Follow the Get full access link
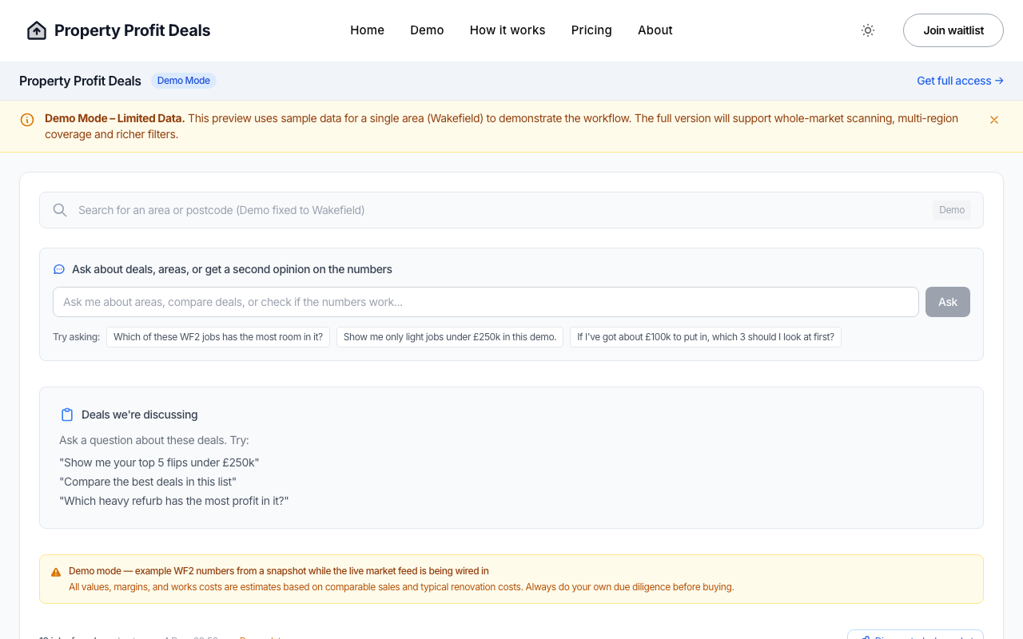Image resolution: width=1023 pixels, height=639 pixels. click(960, 81)
